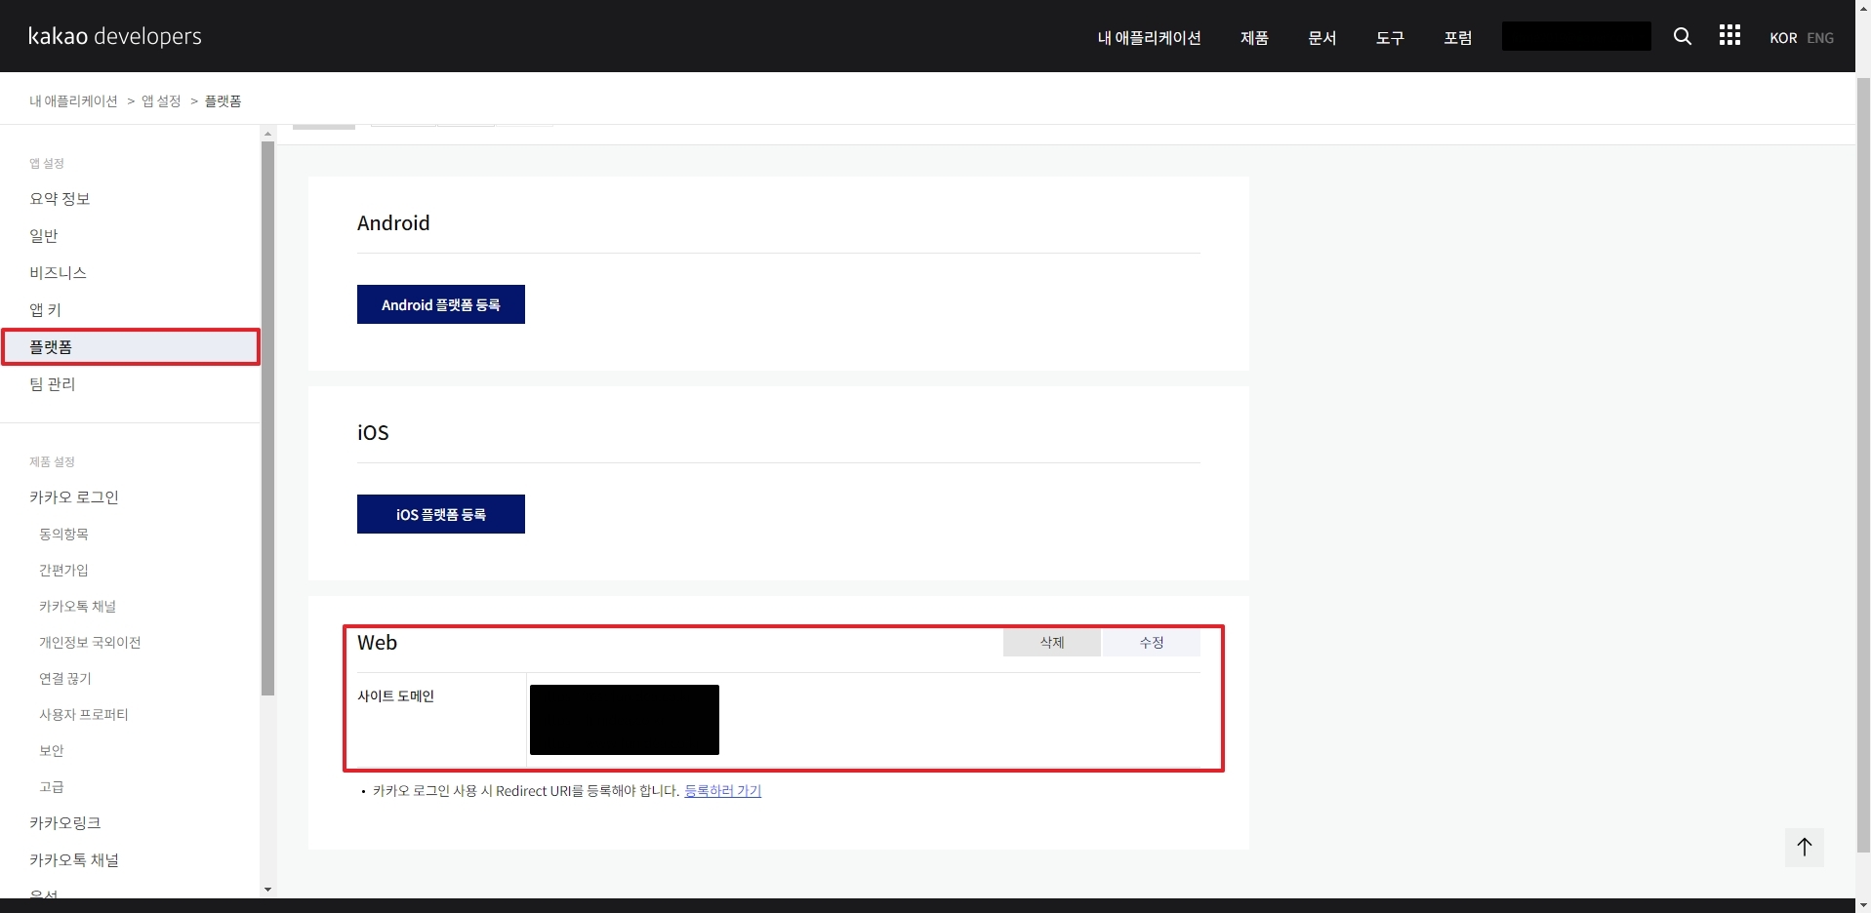Click 삭제 button in Web section

1052,643
